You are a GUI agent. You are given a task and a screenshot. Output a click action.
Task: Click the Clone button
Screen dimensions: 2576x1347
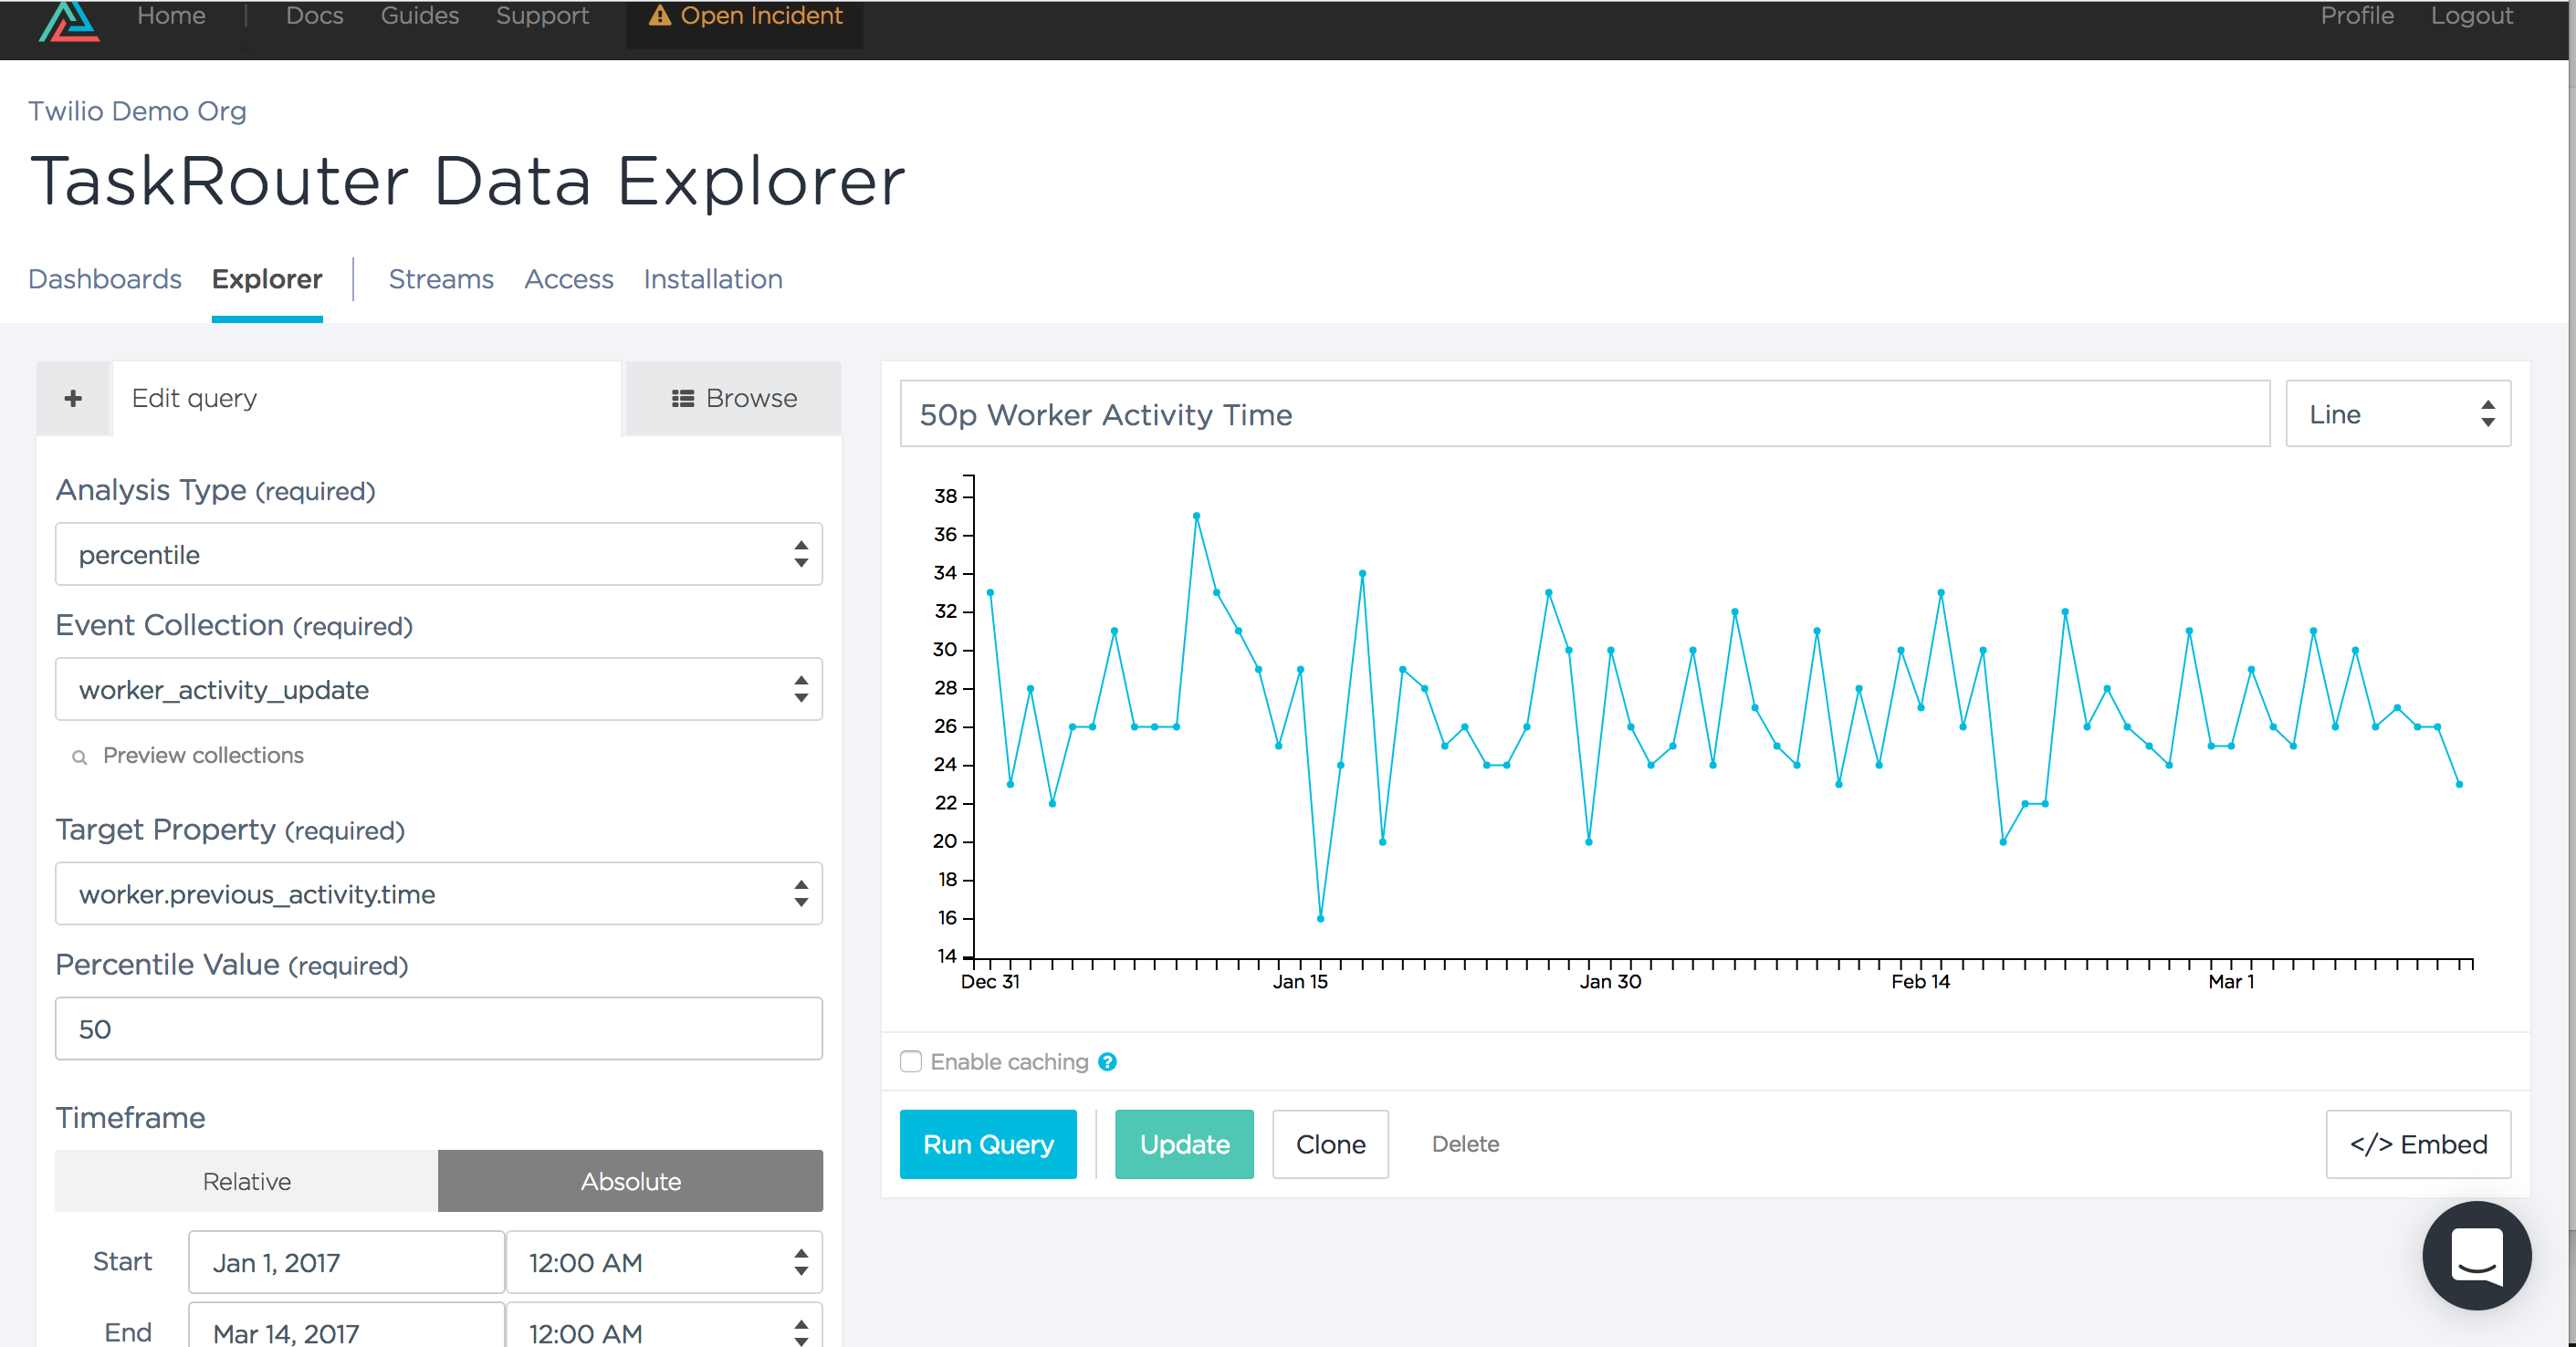point(1329,1144)
